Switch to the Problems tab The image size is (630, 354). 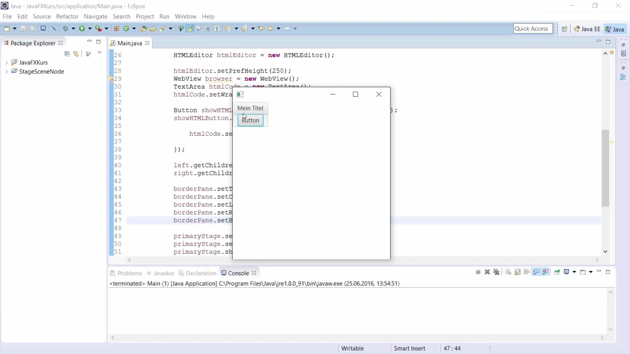point(126,273)
